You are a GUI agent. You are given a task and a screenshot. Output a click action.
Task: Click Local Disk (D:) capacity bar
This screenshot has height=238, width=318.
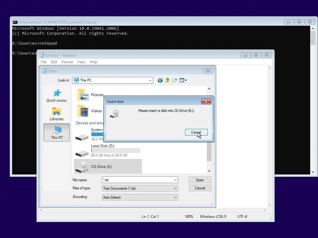(116, 150)
